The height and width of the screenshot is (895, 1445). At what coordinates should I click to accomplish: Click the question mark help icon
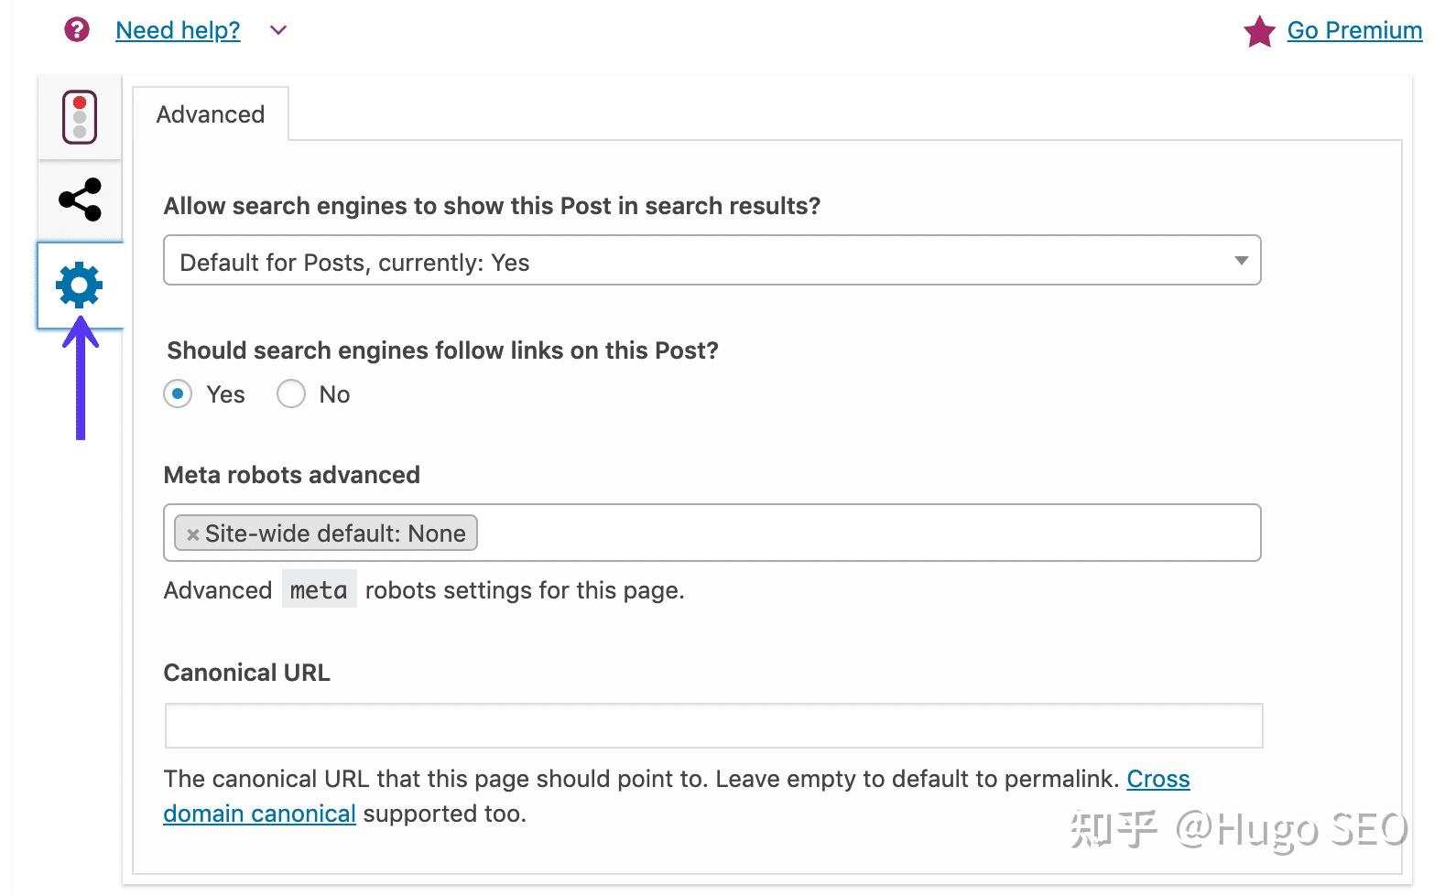pyautogui.click(x=75, y=29)
